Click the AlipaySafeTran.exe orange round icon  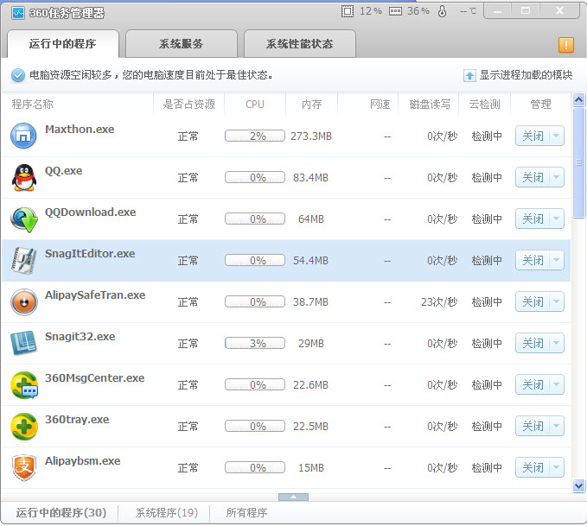click(x=24, y=302)
